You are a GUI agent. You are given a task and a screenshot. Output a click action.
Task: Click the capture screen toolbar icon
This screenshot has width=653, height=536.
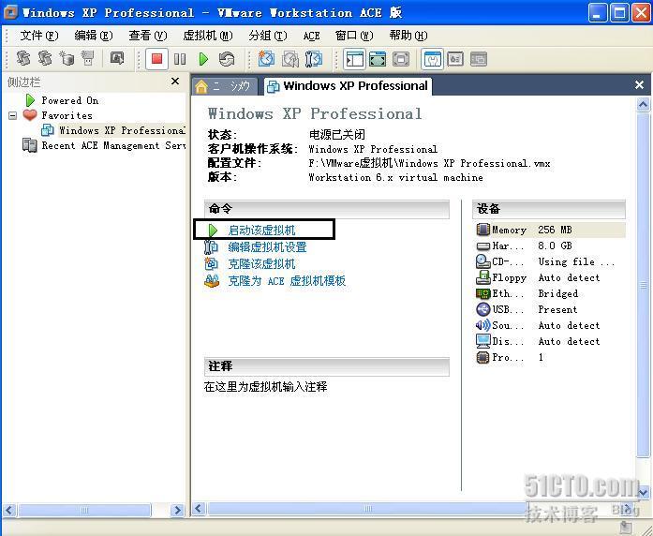point(117,58)
